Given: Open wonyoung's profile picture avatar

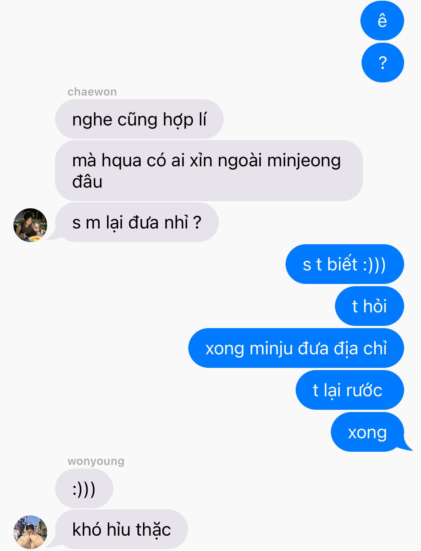Looking at the screenshot, I should [x=30, y=532].
